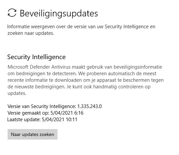Click the 'Laatste update' label
This screenshot has height=155, width=179.
tap(24, 120)
